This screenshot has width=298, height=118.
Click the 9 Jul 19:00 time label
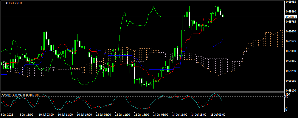(x=27, y=115)
